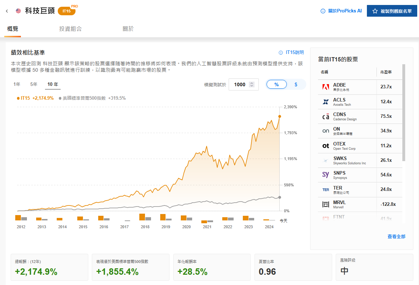This screenshot has width=419, height=285.
Task: Click the SWKS ticker name
Action: [x=340, y=158]
